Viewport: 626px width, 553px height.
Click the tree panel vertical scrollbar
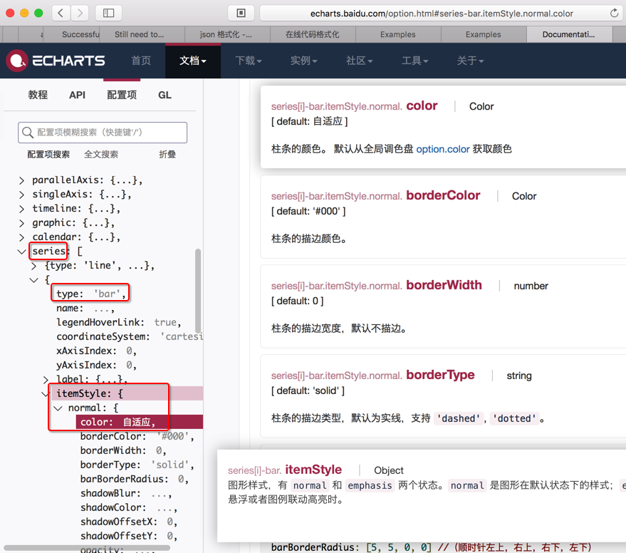(x=197, y=291)
